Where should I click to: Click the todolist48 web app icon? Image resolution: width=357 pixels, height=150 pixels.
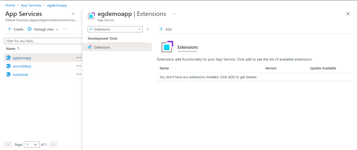click(x=8, y=75)
